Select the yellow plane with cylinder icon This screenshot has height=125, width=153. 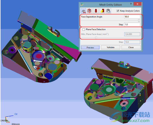(x=102, y=11)
